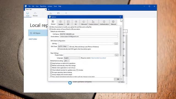Click the Sourcetree logo icon in title bar
The image size is (176, 99).
(x=26, y=6)
